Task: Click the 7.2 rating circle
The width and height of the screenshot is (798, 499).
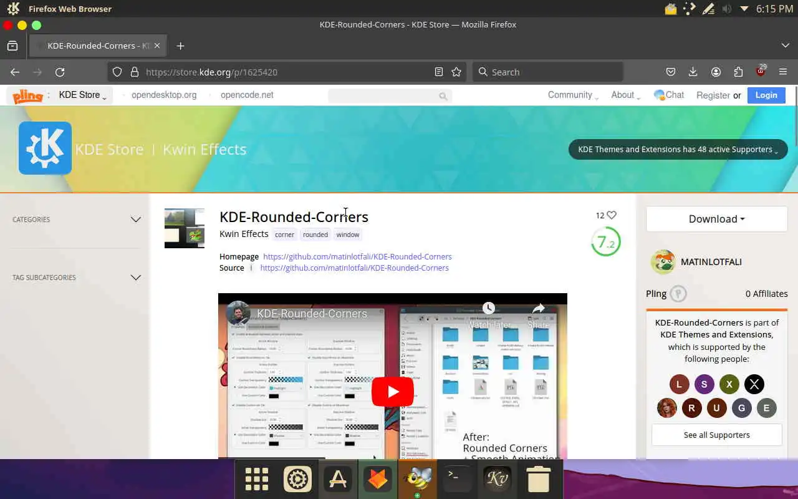Action: (x=606, y=242)
